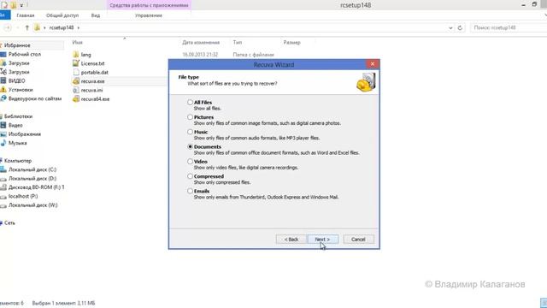547x308 pixels.
Task: Select the License.txt file name
Action: click(93, 63)
